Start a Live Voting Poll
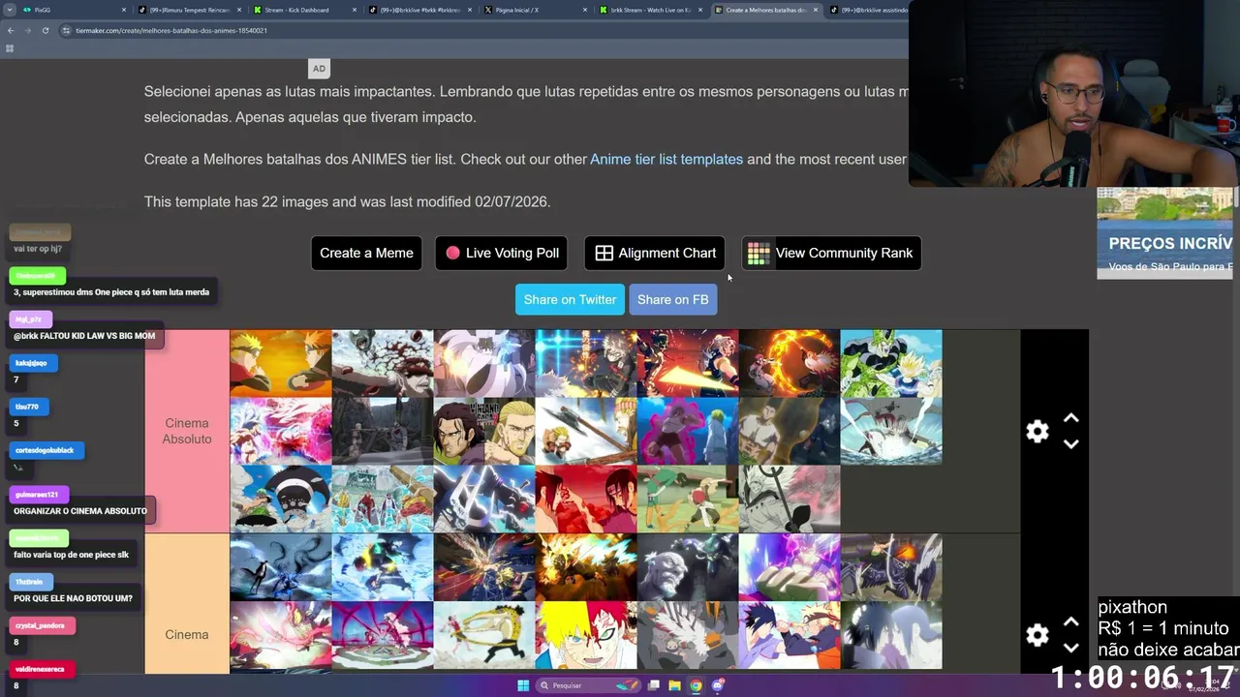1240x697 pixels. pos(502,253)
